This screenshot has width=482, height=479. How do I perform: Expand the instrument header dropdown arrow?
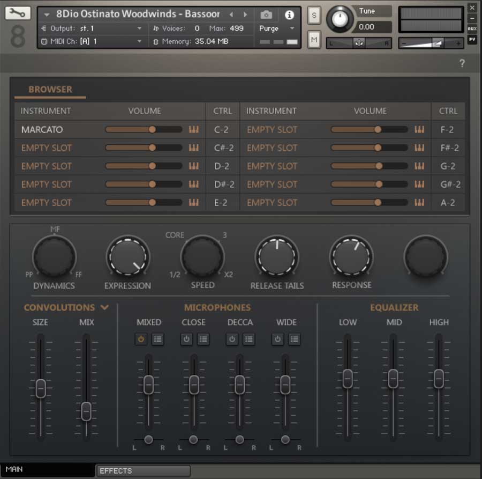click(x=47, y=14)
